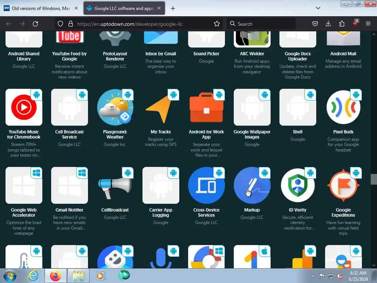Open the Playground: Weather app icon

point(115,107)
